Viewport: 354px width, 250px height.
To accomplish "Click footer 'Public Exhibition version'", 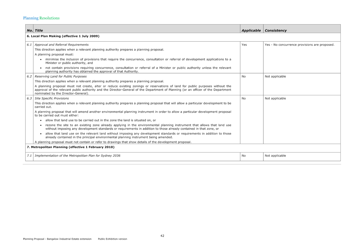I will click(x=113, y=239).
